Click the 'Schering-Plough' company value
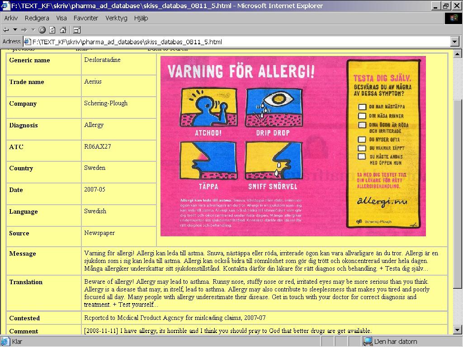 click(106, 103)
